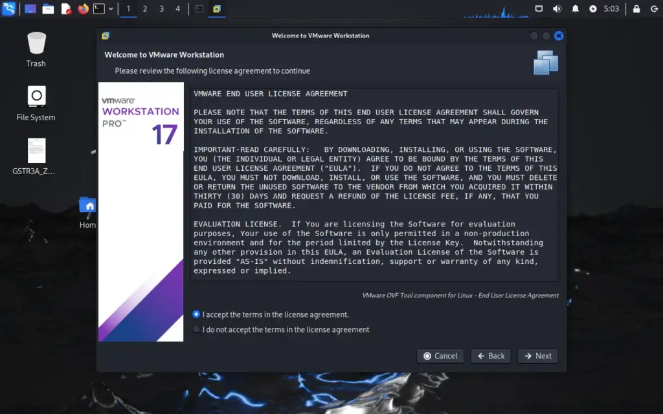Select the Trash desktop icon
Image resolution: width=663 pixels, height=414 pixels.
tap(36, 49)
